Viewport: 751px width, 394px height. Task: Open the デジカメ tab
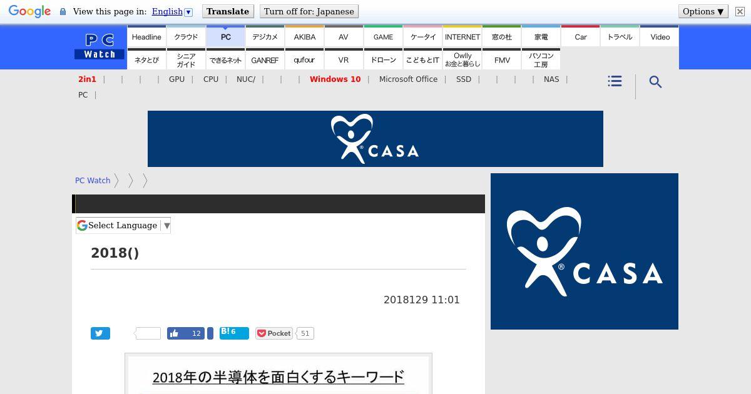[265, 36]
